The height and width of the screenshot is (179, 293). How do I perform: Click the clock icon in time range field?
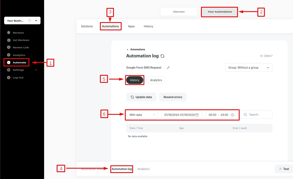(x=232, y=115)
